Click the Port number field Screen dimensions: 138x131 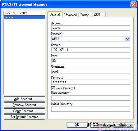[x=91, y=61]
